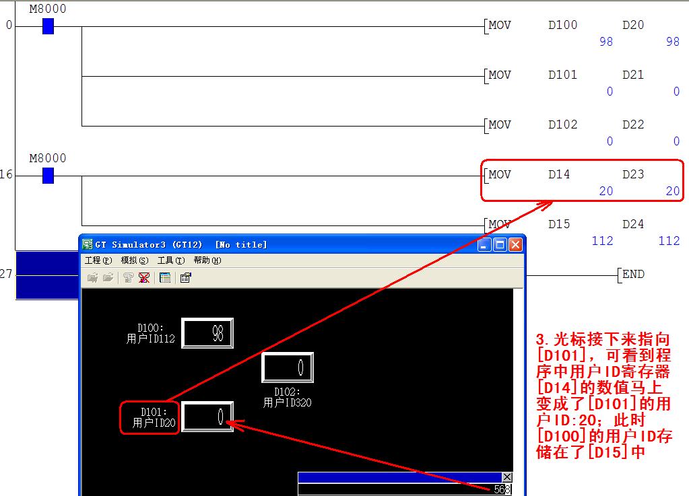This screenshot has width=689, height=496.
Task: Open the 工程(P) menu
Action: (x=98, y=260)
